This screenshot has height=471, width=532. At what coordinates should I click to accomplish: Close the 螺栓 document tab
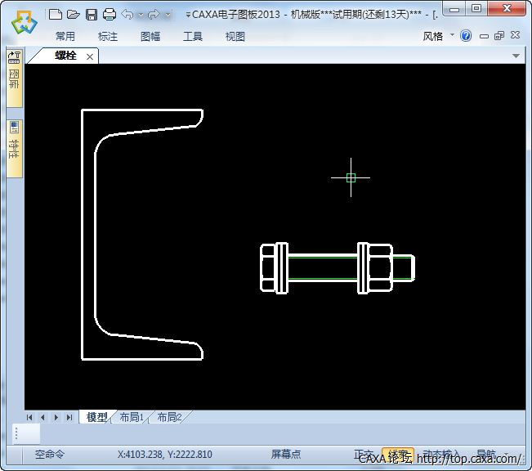coord(90,56)
